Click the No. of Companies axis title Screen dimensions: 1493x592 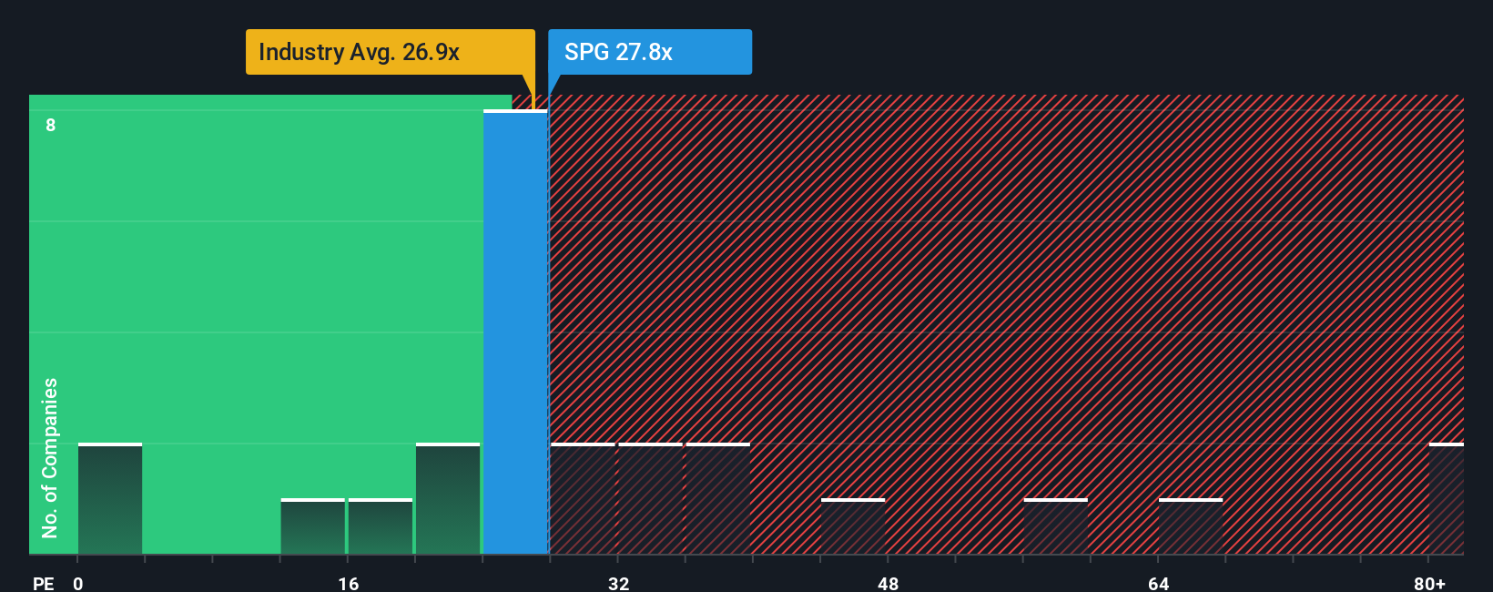pos(50,457)
